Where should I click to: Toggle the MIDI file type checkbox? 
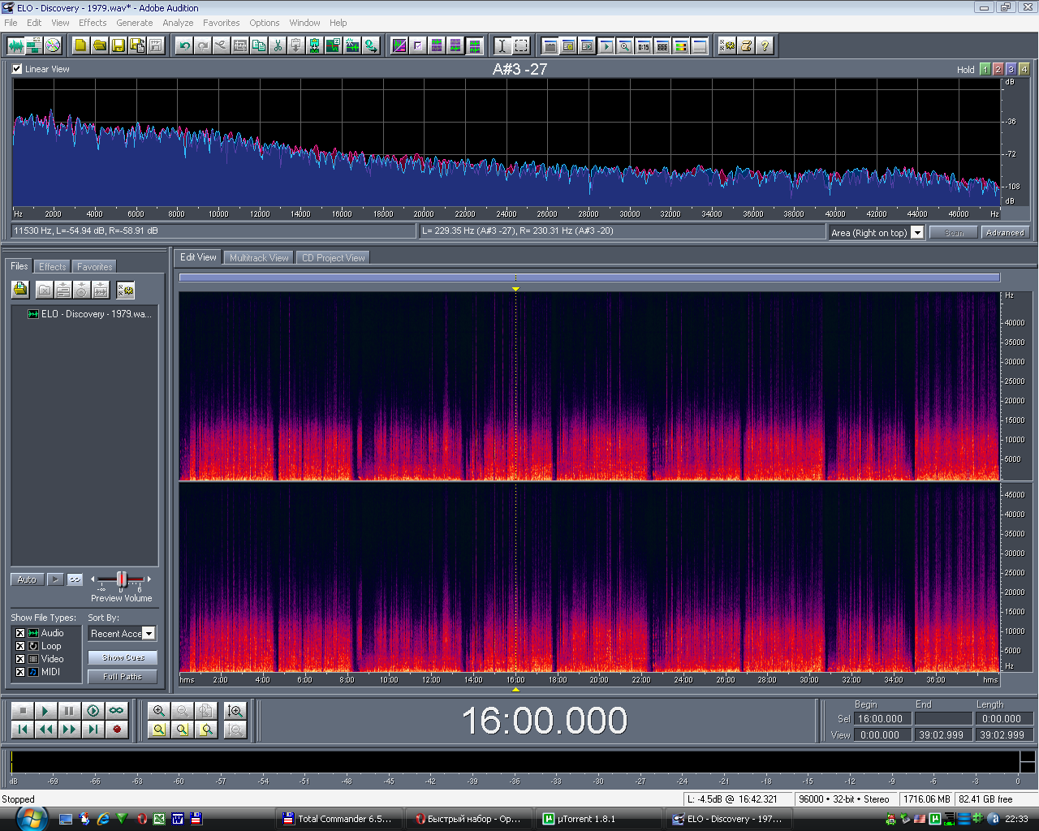(20, 672)
